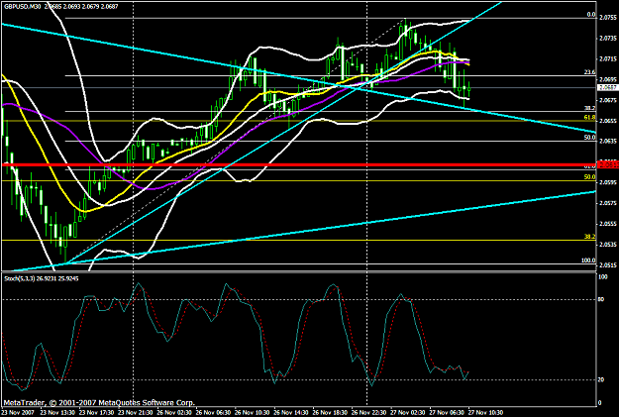Click the 26 Nov 22:30 time label
This screenshot has width=619, height=417.
click(369, 412)
